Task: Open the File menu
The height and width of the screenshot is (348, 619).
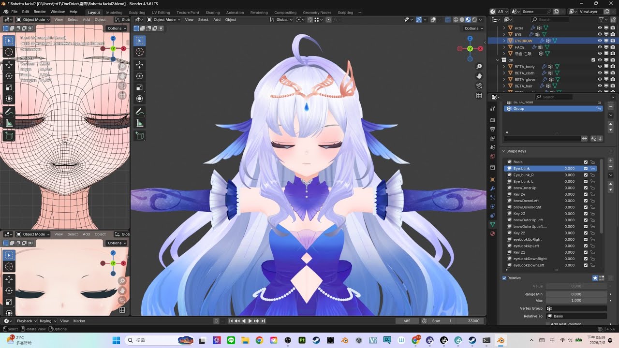Action: [x=14, y=12]
